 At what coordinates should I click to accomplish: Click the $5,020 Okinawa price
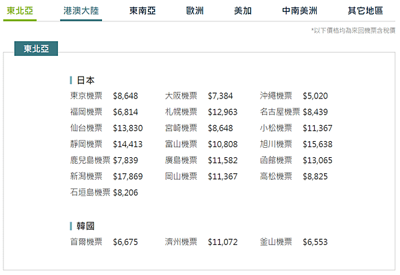[315, 96]
